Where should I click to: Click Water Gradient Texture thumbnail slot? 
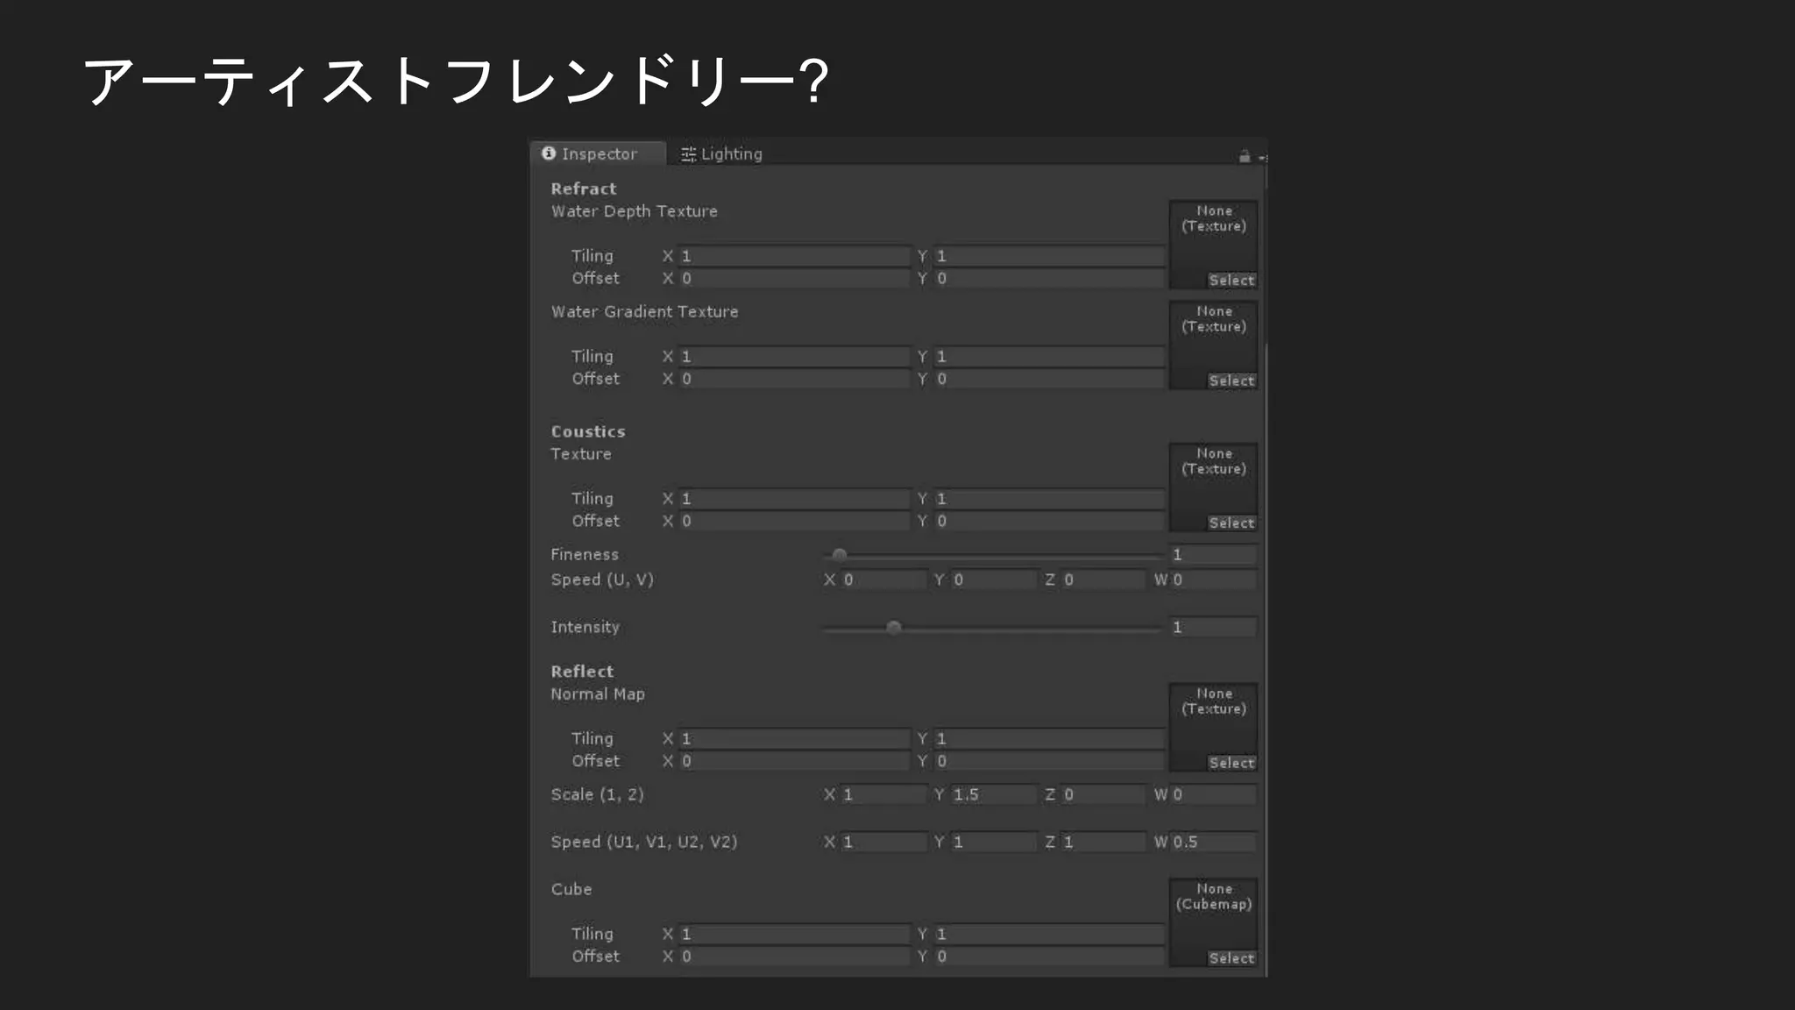pyautogui.click(x=1214, y=345)
